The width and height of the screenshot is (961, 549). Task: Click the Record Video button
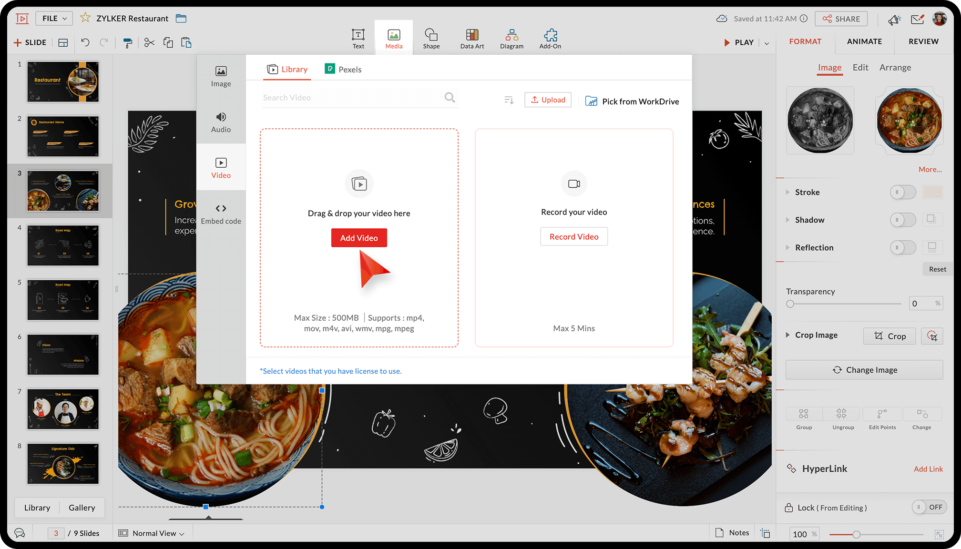coord(574,237)
